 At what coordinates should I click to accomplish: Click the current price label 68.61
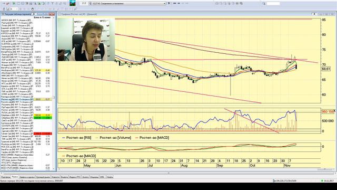pos(326,69)
